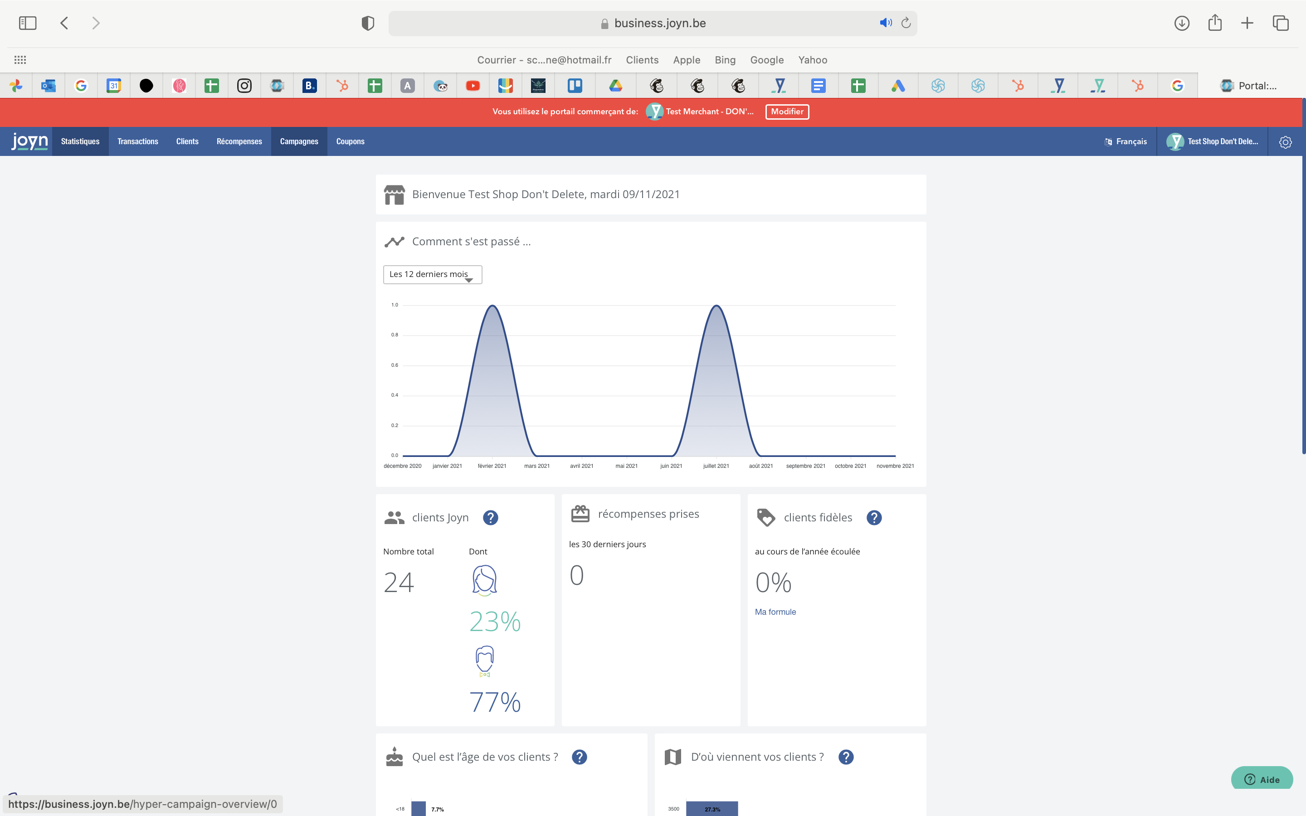This screenshot has width=1306, height=816.
Task: Click the help icon next to clients fidèles
Action: click(874, 518)
